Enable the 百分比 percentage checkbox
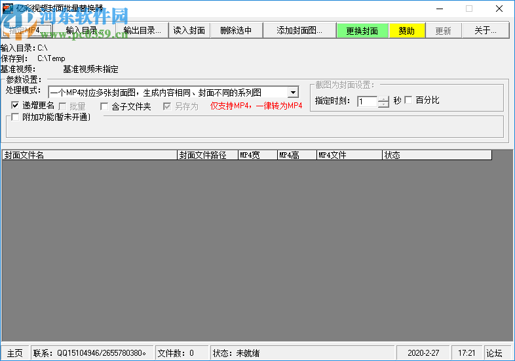The image size is (515, 361). tap(408, 100)
